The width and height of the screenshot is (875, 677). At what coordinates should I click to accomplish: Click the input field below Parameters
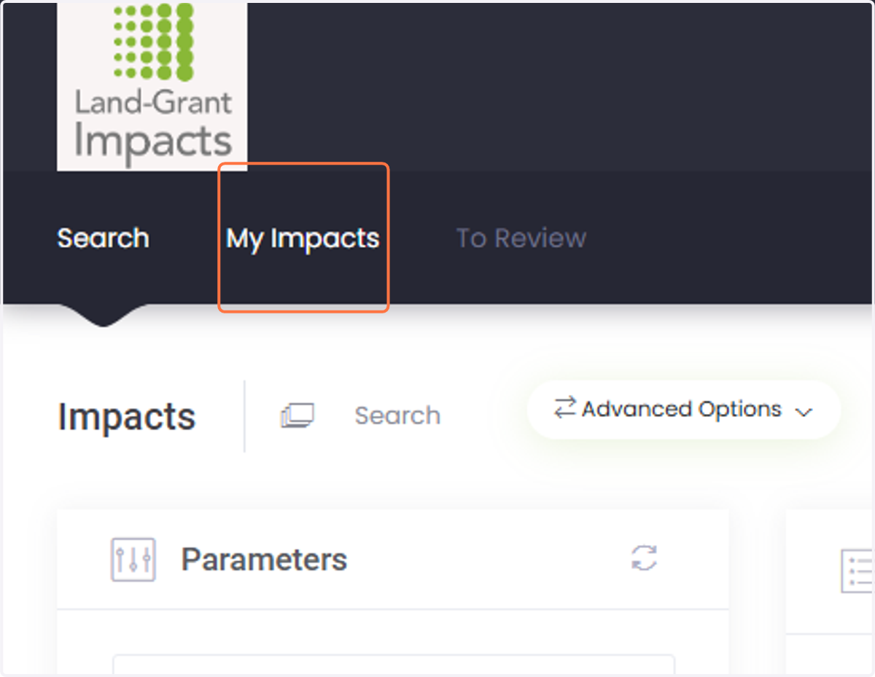click(x=394, y=665)
